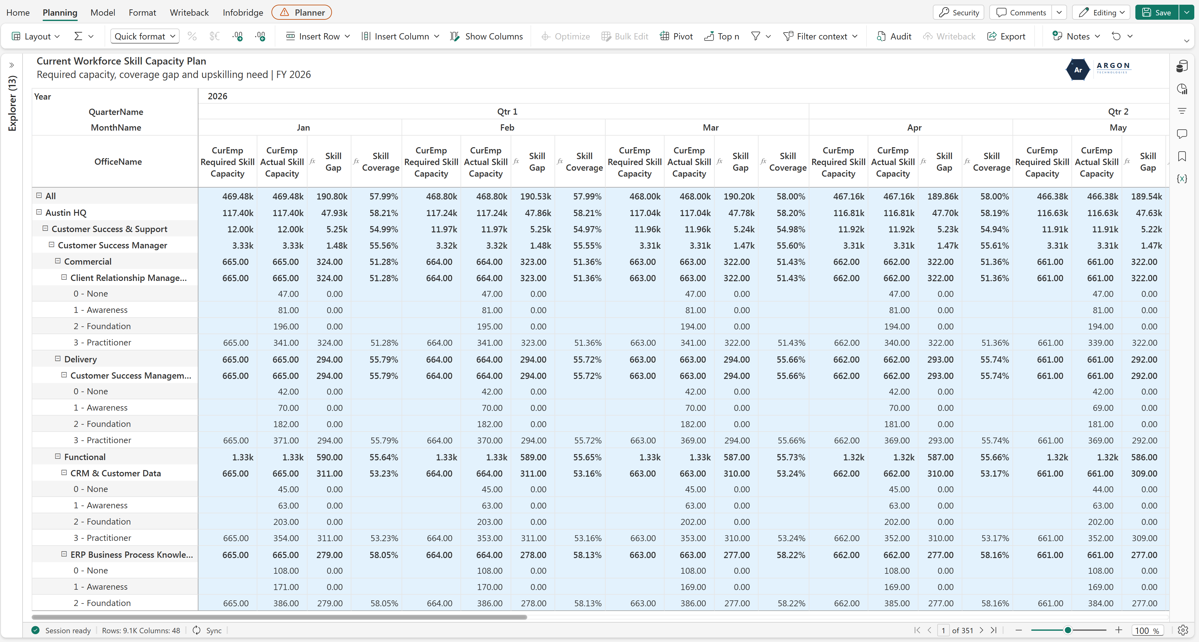1199x642 pixels.
Task: Go to previous page
Action: point(929,630)
